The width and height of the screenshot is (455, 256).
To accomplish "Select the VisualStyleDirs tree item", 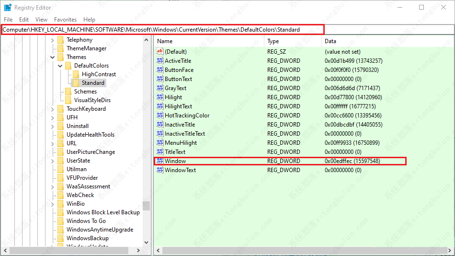I will (92, 100).
